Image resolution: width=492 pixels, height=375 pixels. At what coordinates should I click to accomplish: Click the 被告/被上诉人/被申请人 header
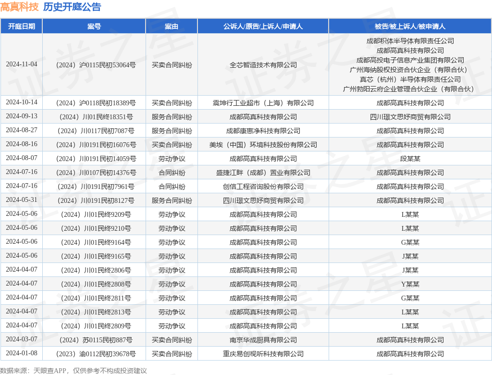(x=410, y=26)
